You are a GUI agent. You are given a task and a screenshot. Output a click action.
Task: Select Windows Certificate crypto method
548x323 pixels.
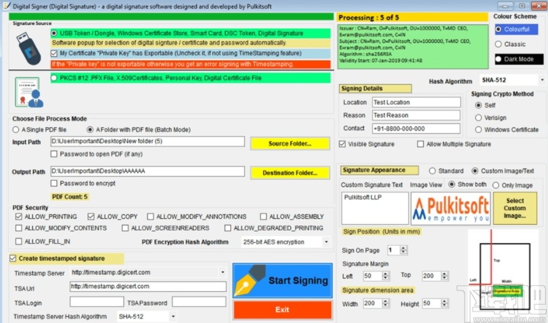click(478, 129)
